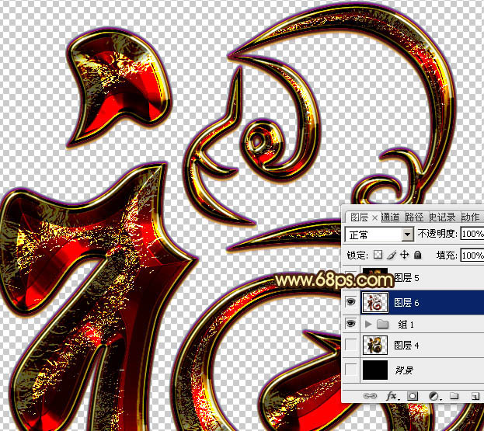Switch to the 动作 tab
The width and height of the screenshot is (484, 431).
pyautogui.click(x=471, y=217)
